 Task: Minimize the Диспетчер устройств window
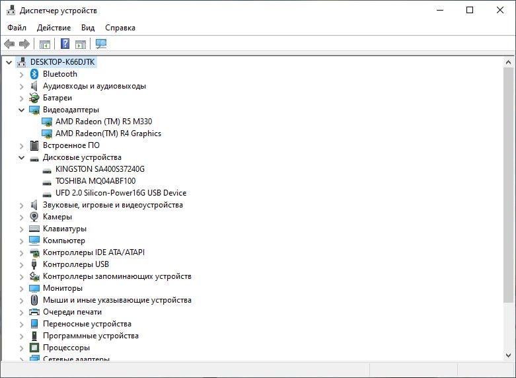coord(440,10)
